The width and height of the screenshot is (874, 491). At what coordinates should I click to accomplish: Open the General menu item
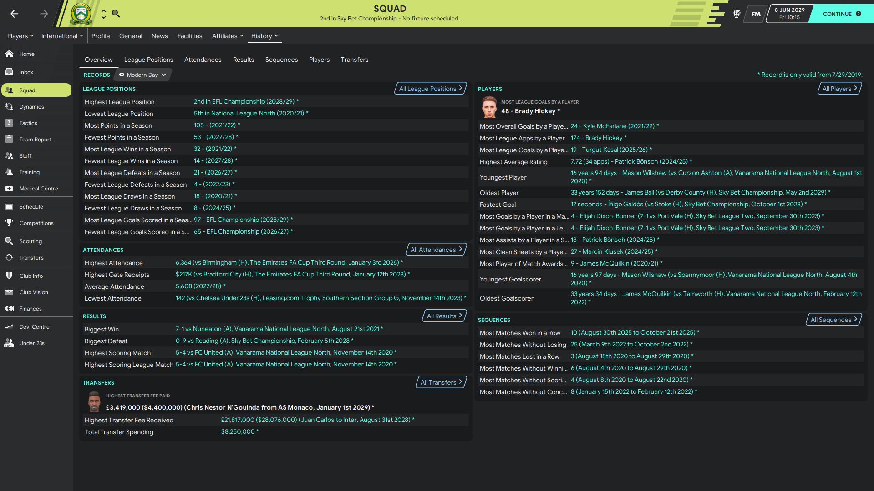[x=131, y=36]
